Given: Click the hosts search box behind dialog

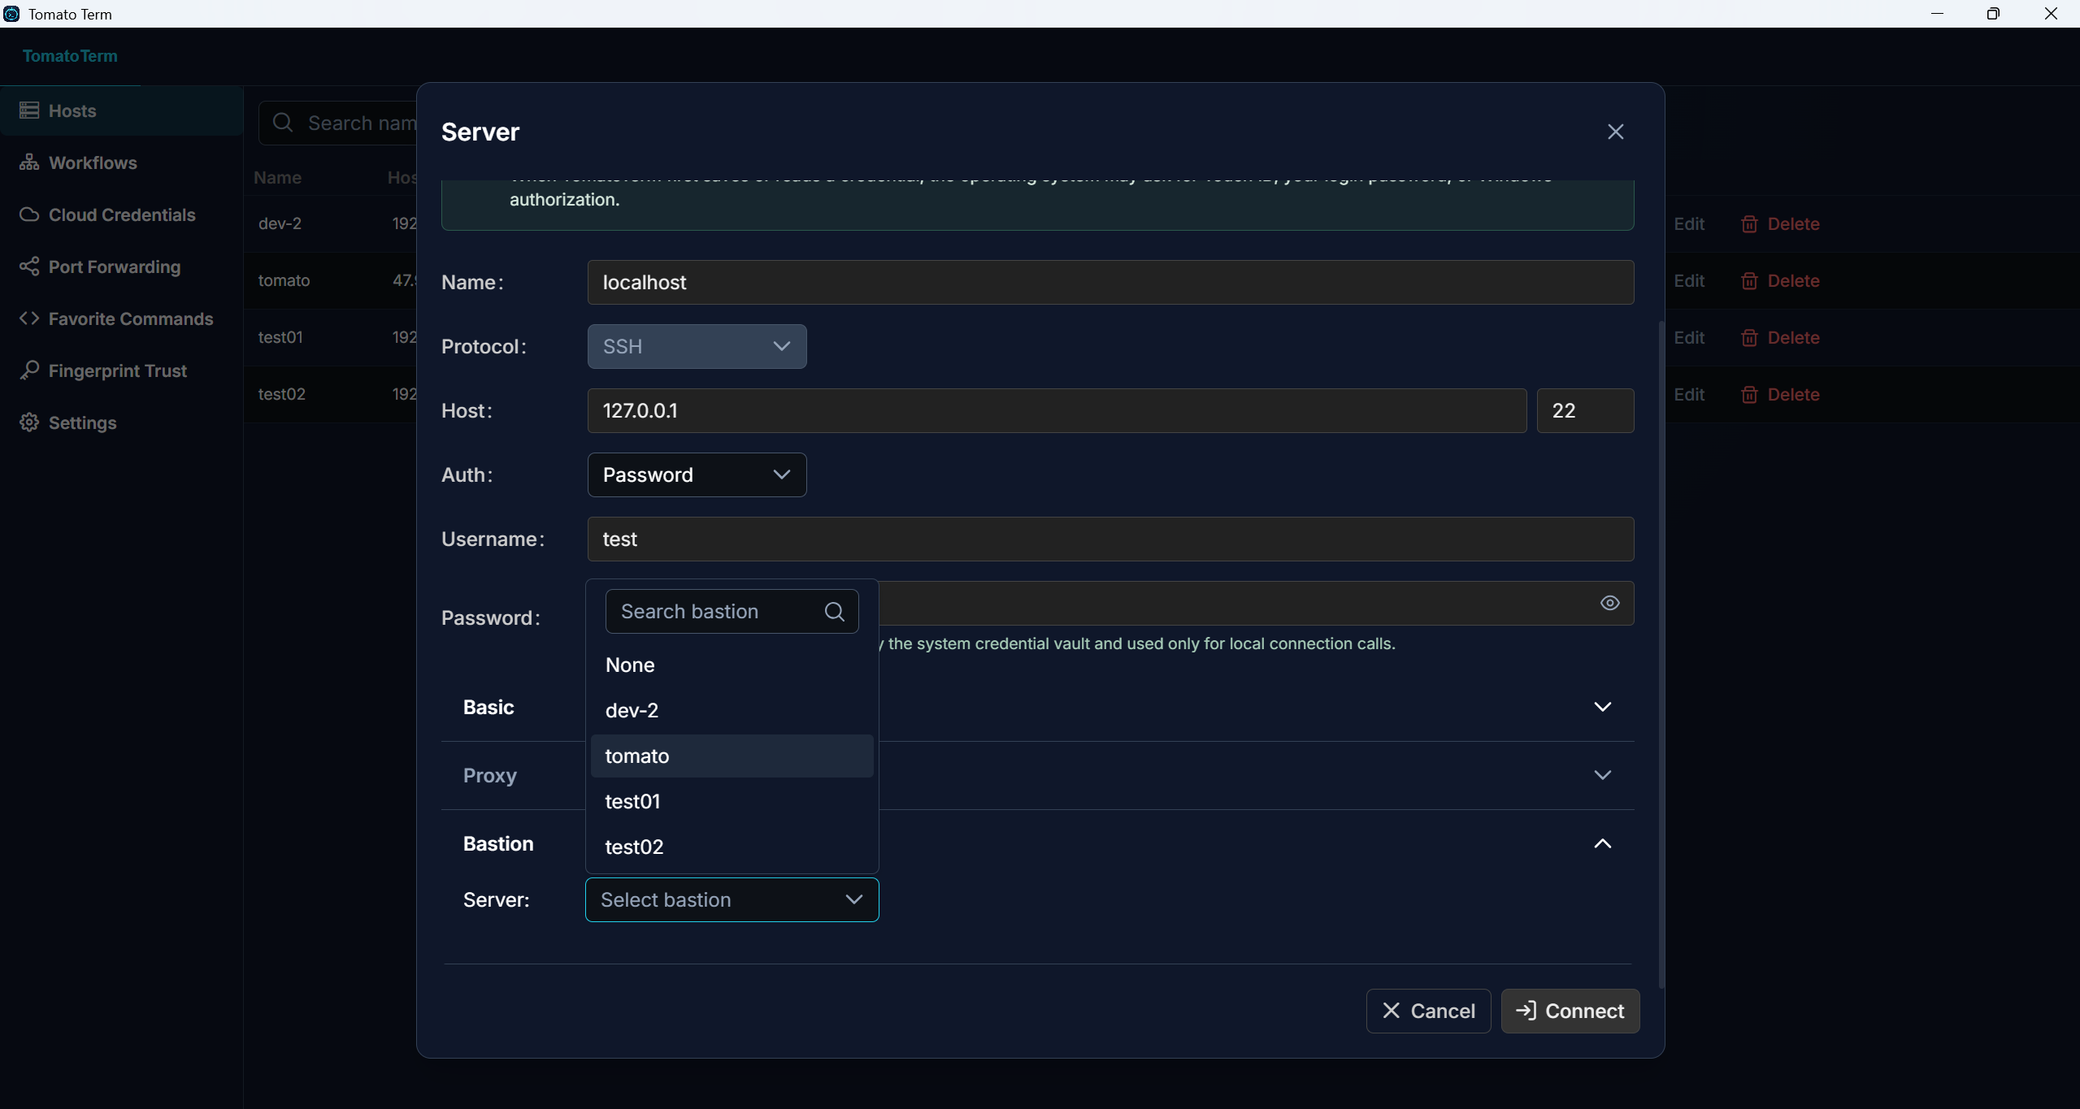Looking at the screenshot, I should coord(337,123).
